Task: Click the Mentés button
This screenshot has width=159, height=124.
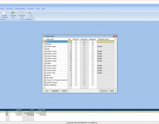Action: (103, 91)
